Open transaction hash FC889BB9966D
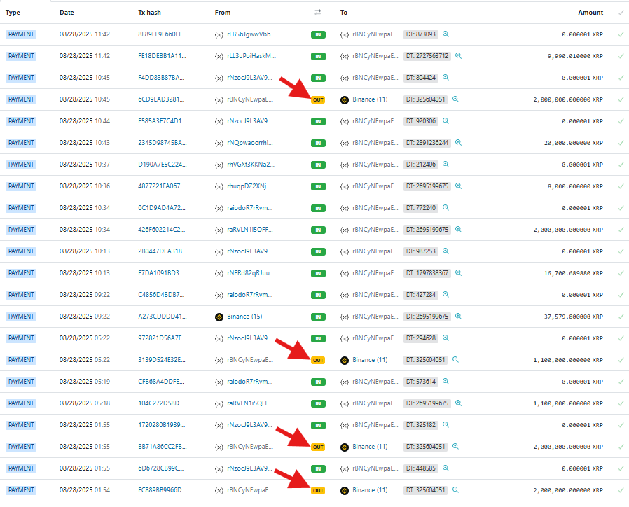Image resolution: width=629 pixels, height=507 pixels. coord(163,489)
